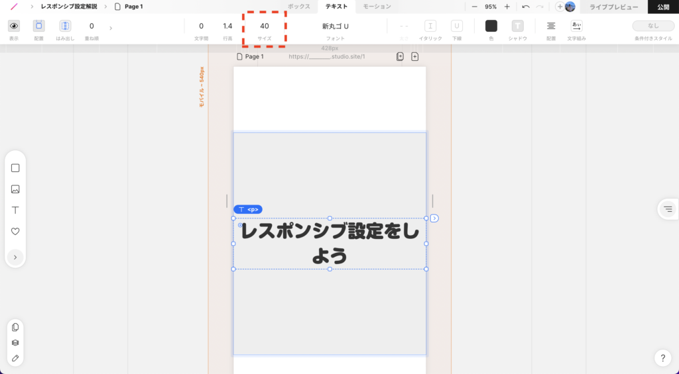Open the heart icon panel in left toolbar

click(15, 231)
